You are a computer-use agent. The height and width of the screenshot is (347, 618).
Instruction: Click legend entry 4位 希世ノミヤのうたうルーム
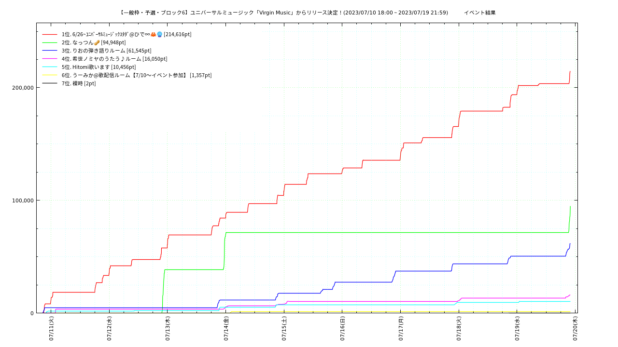point(114,59)
